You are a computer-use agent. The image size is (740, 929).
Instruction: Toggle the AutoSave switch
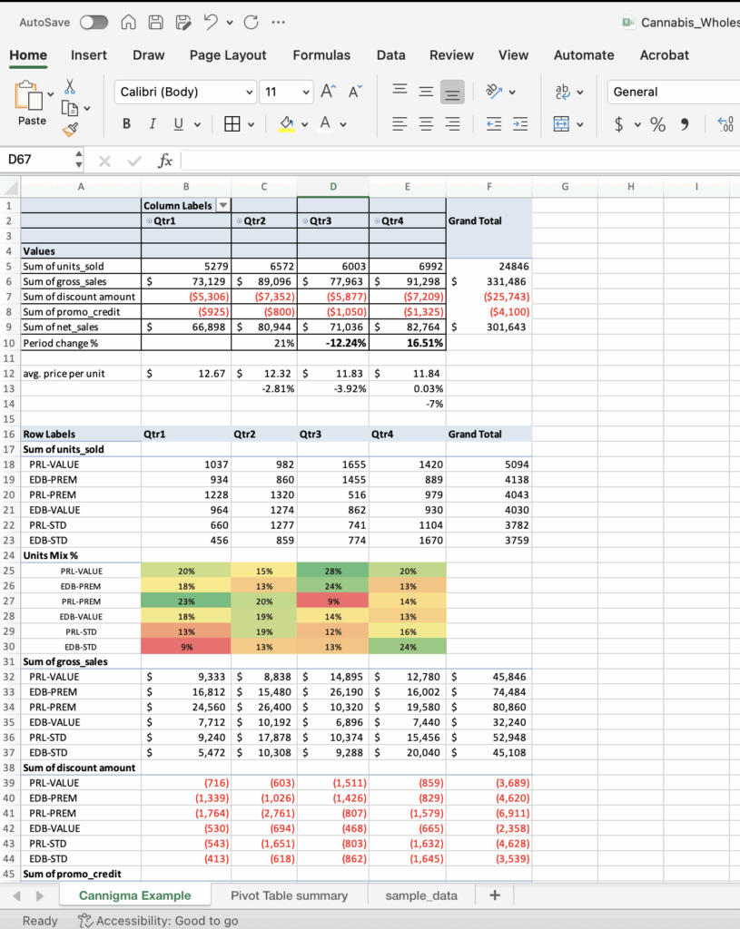click(94, 22)
